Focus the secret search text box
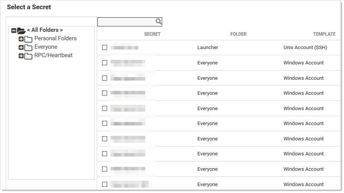This screenshot has height=193, width=344. point(126,22)
